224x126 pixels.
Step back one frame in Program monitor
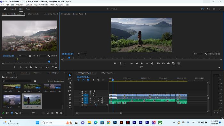point(137,63)
